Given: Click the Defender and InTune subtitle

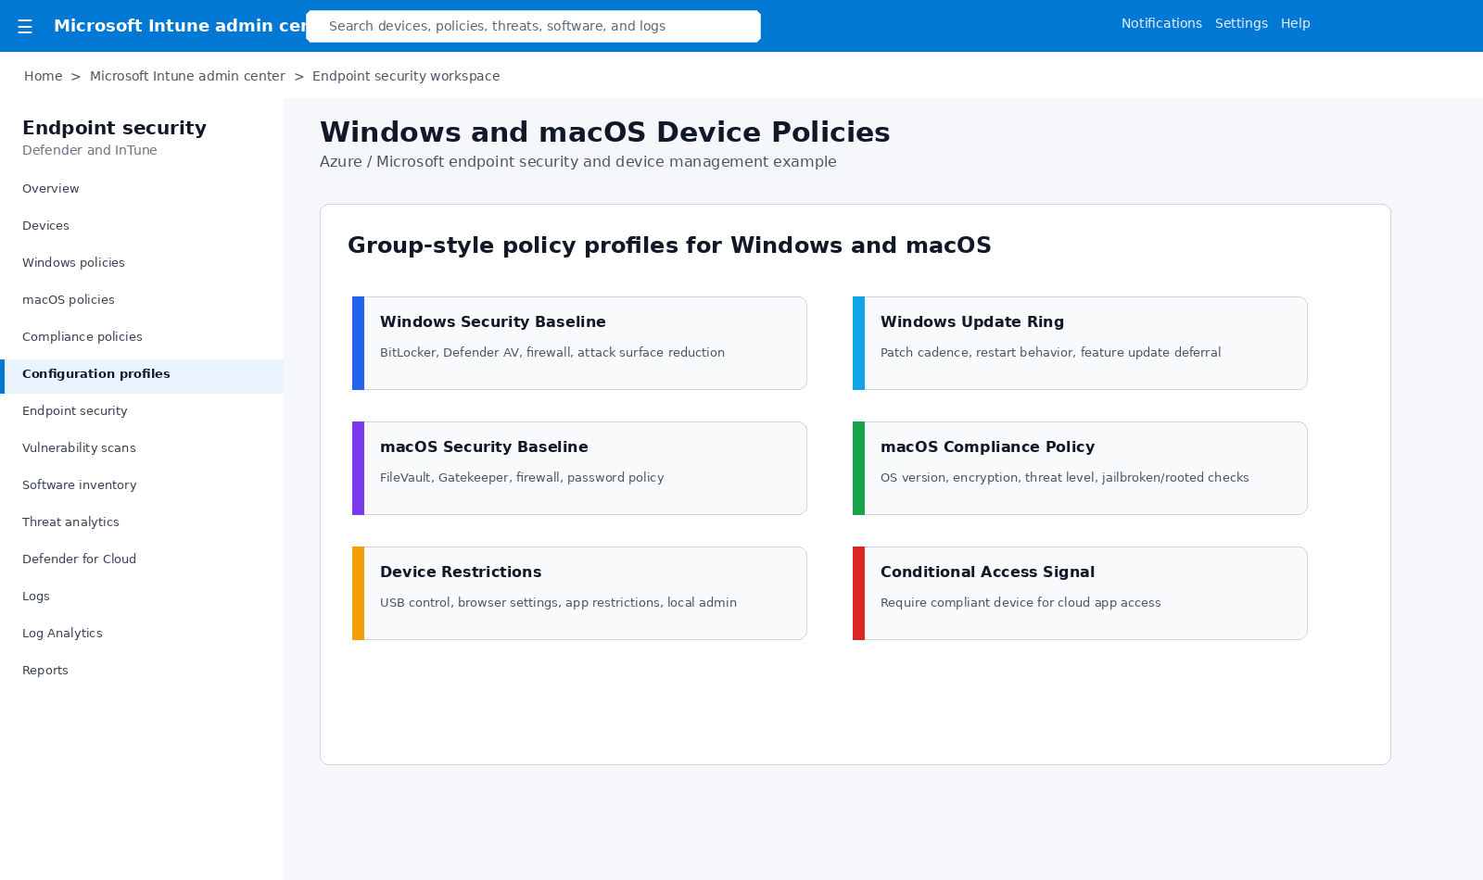Looking at the screenshot, I should (90, 150).
